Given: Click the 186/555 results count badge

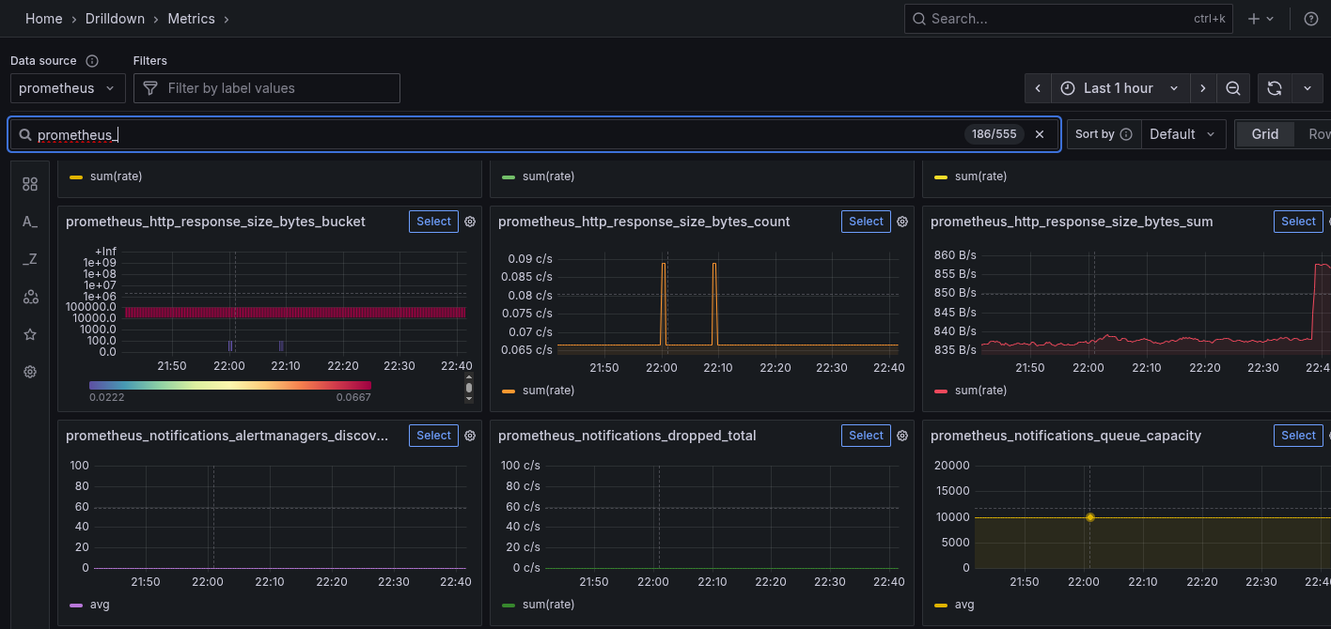Looking at the screenshot, I should click(994, 134).
